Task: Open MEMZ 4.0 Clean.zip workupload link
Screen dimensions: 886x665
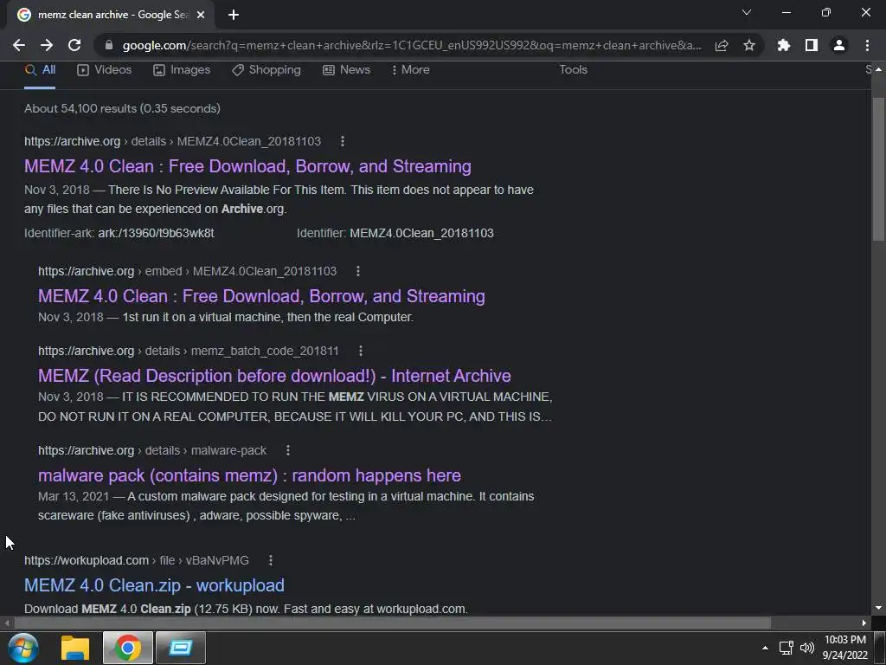Action: [154, 585]
